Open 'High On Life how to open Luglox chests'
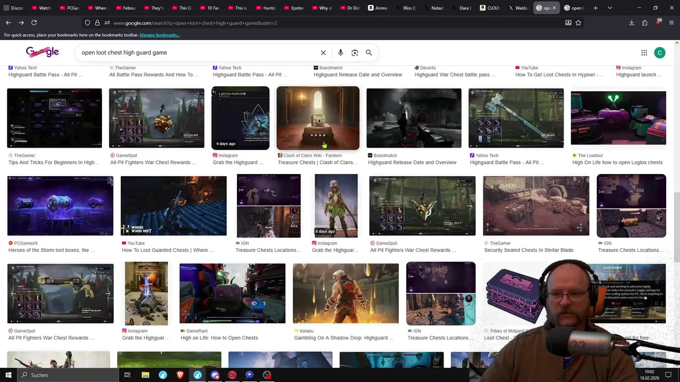This screenshot has height=382, width=680. pyautogui.click(x=617, y=162)
